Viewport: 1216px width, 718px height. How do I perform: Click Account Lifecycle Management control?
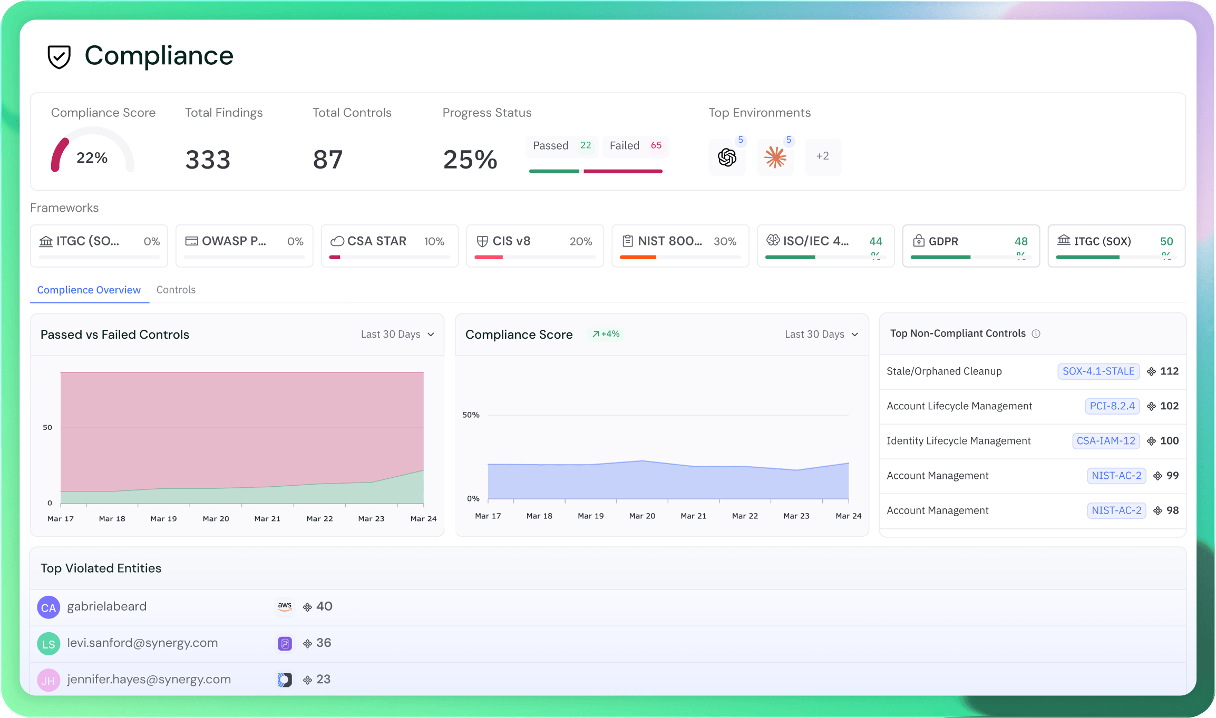[x=959, y=406]
